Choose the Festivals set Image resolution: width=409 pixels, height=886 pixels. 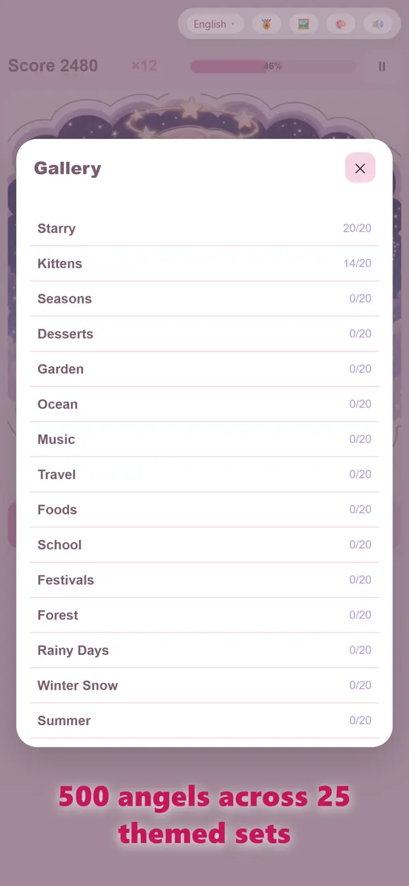pos(204,580)
